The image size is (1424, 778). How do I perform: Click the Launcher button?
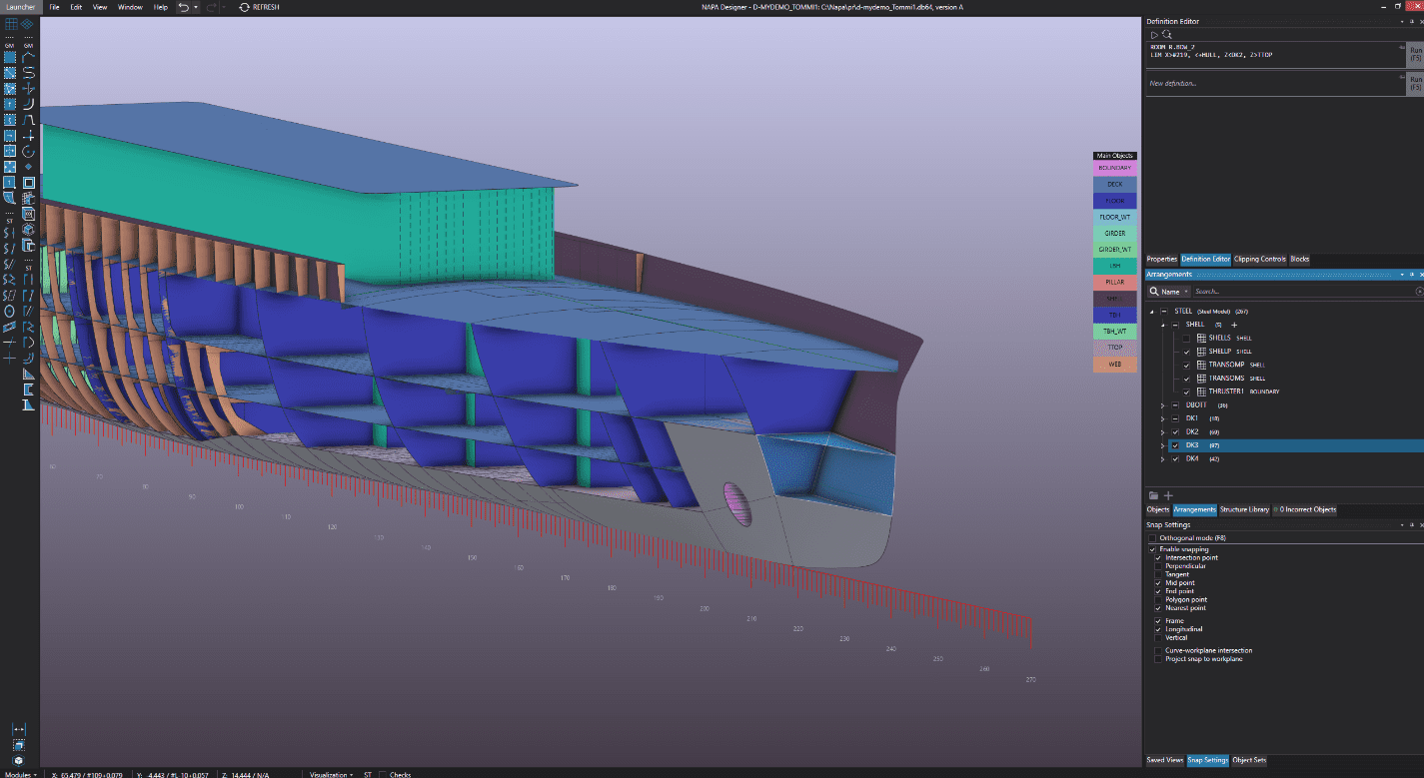point(20,7)
